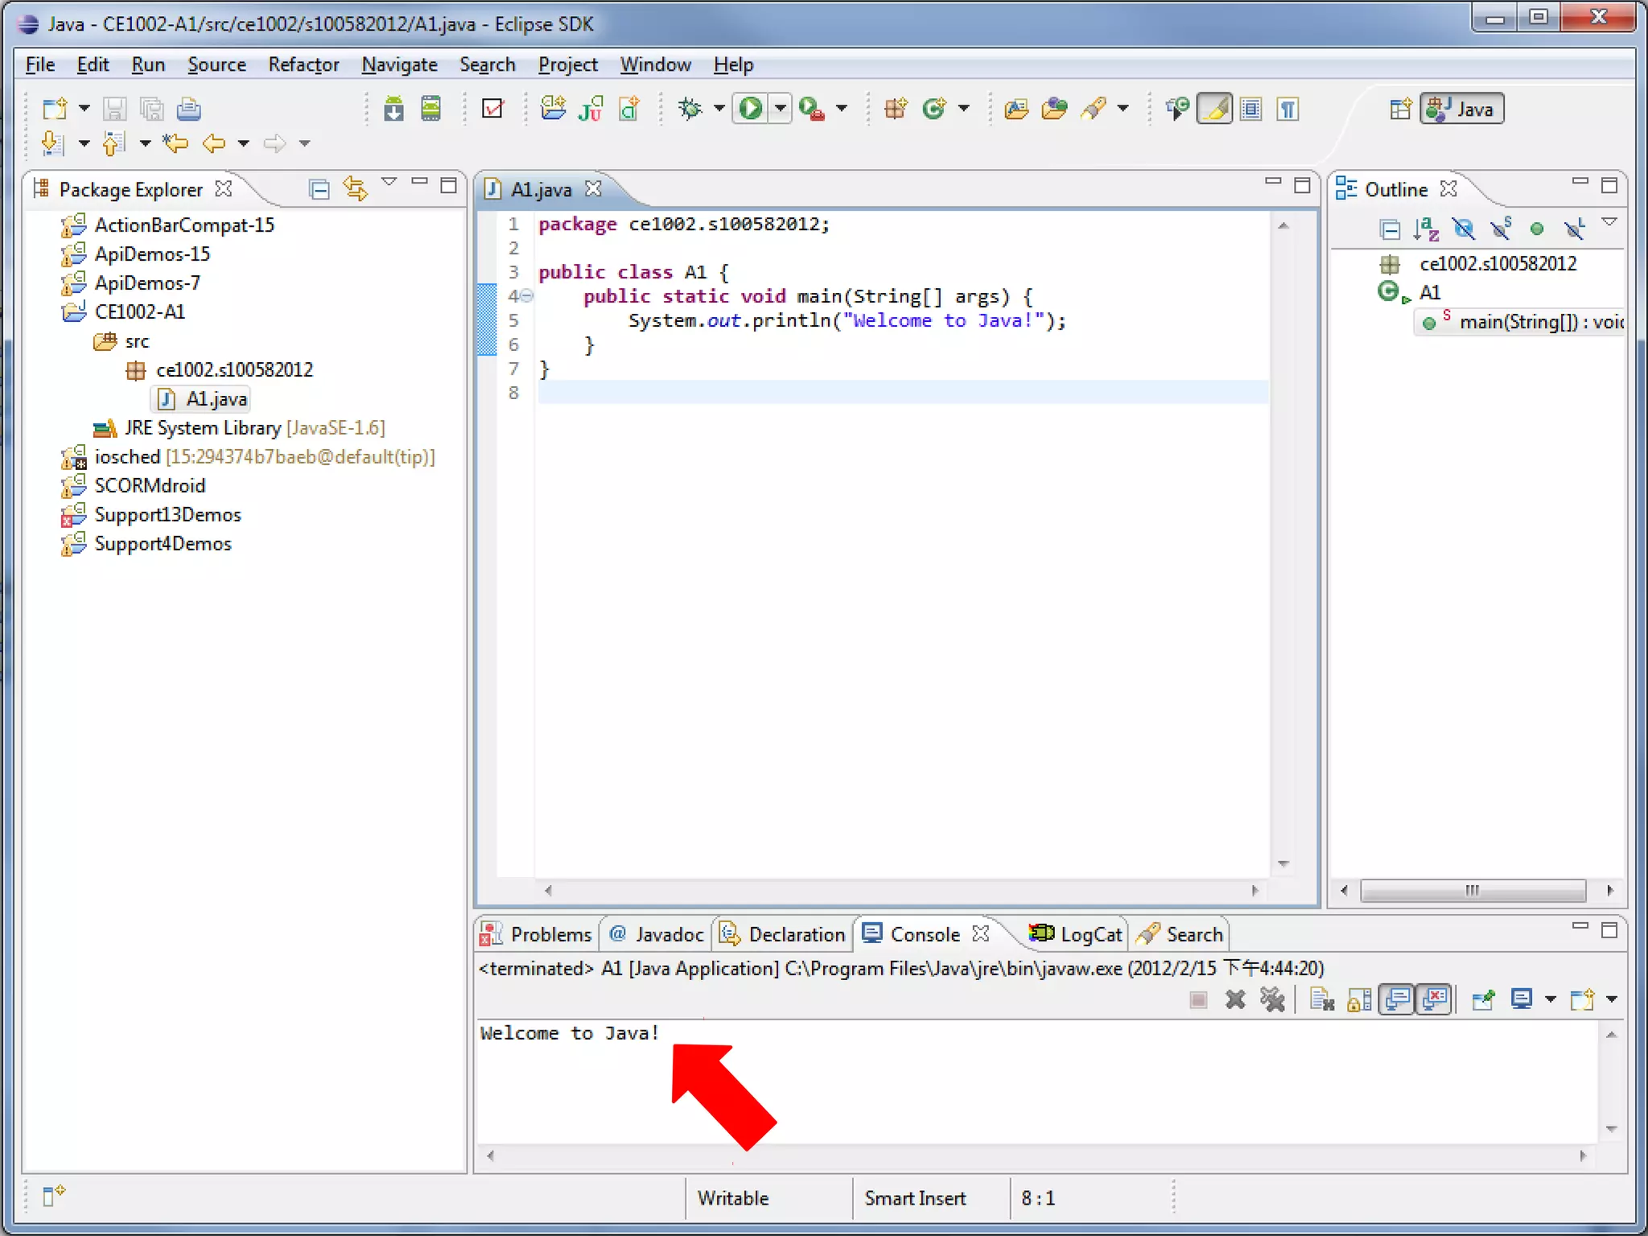Image resolution: width=1648 pixels, height=1236 pixels.
Task: Open the Project menu
Action: (x=567, y=64)
